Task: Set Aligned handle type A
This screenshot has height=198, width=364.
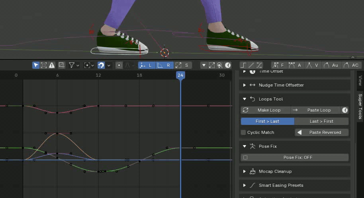Action: (x=295, y=65)
